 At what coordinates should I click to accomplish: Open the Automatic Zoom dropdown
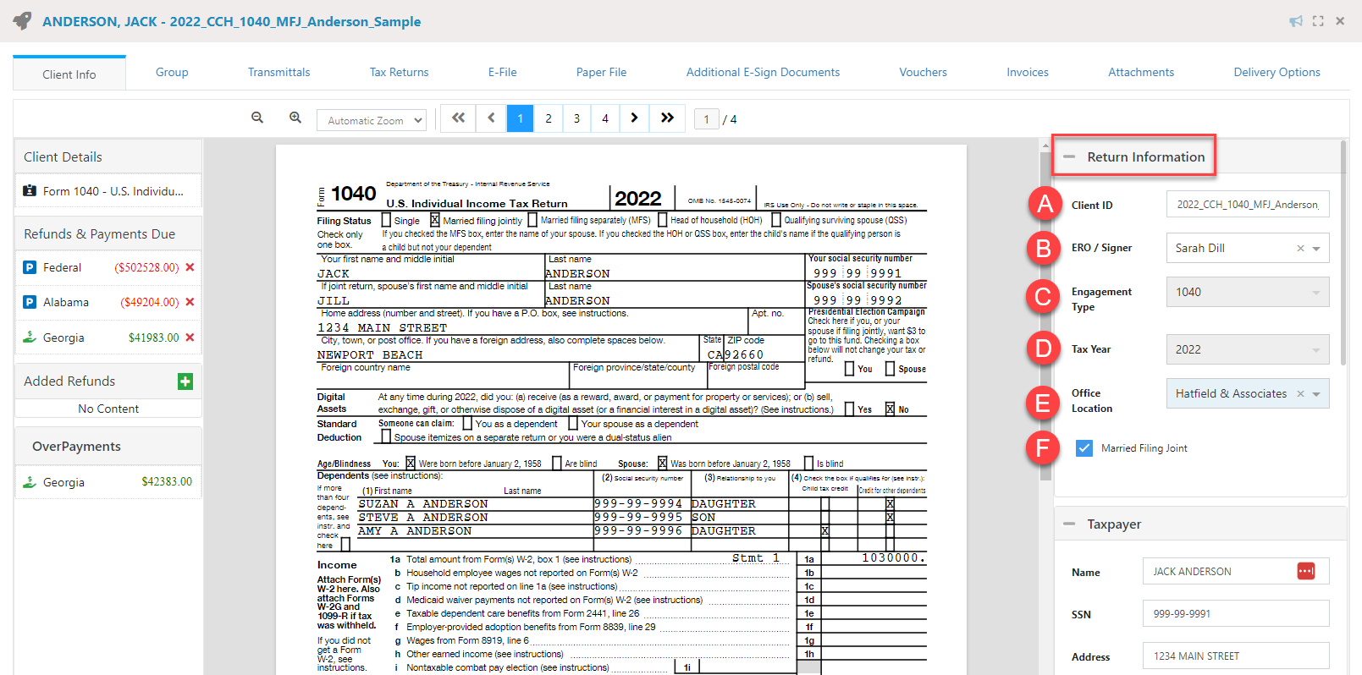[x=372, y=120]
